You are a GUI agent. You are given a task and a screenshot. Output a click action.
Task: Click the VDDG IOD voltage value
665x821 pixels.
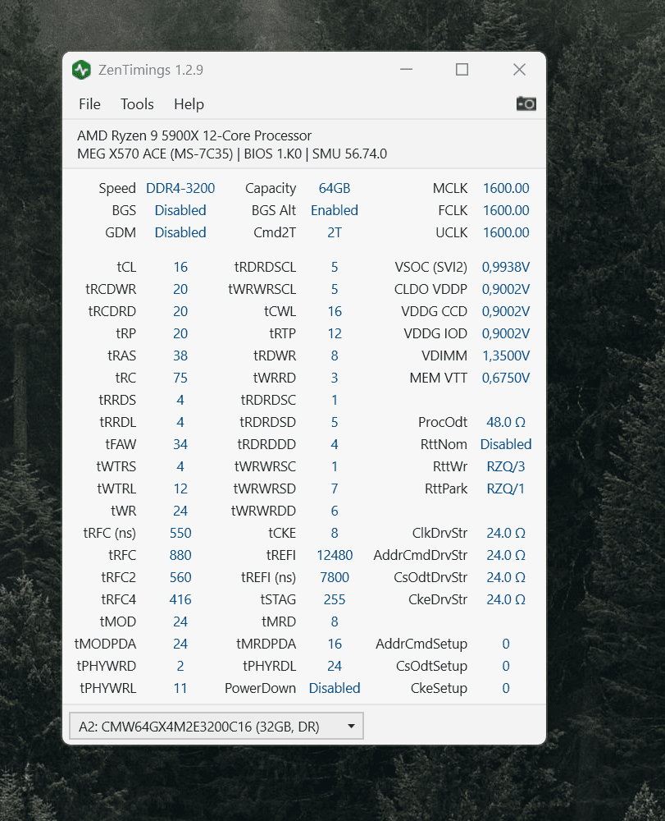(506, 333)
